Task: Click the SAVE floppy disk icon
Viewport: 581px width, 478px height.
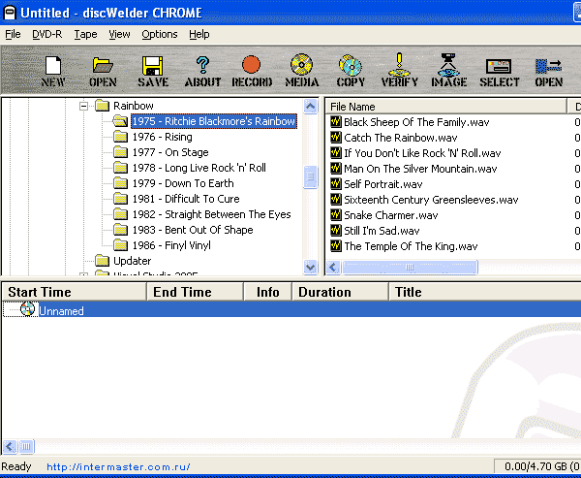Action: [153, 71]
